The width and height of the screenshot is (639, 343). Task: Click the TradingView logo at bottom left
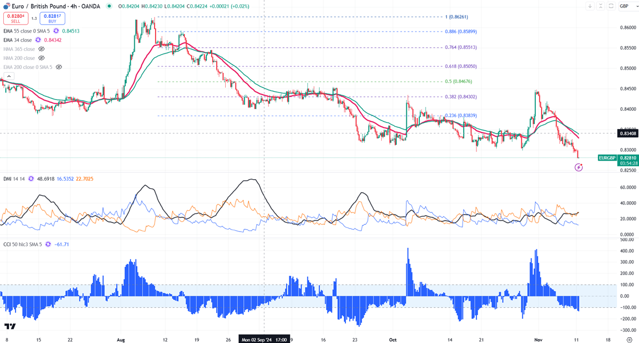tap(10, 327)
